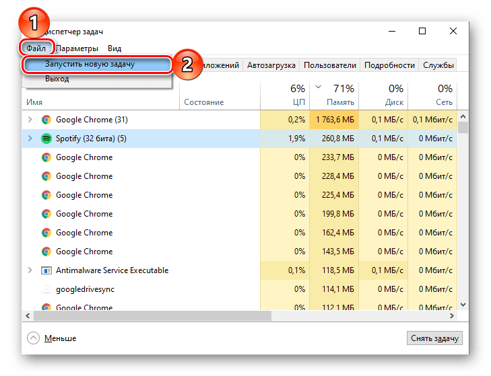Screen dimensions: 491x376
Task: Click the circular arrow icon beside Меньше
Action: (33, 338)
